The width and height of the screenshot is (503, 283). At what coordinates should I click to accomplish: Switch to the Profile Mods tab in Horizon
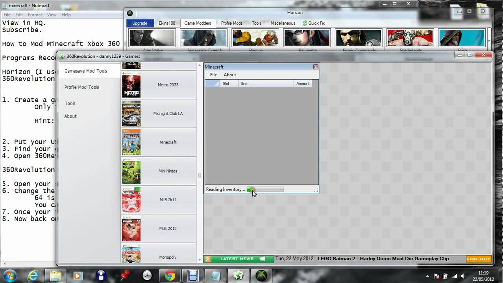coord(232,23)
